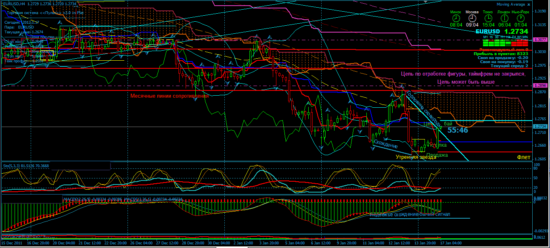Select the D1 timeframe label
550x248 pixels.
(x=514, y=37)
